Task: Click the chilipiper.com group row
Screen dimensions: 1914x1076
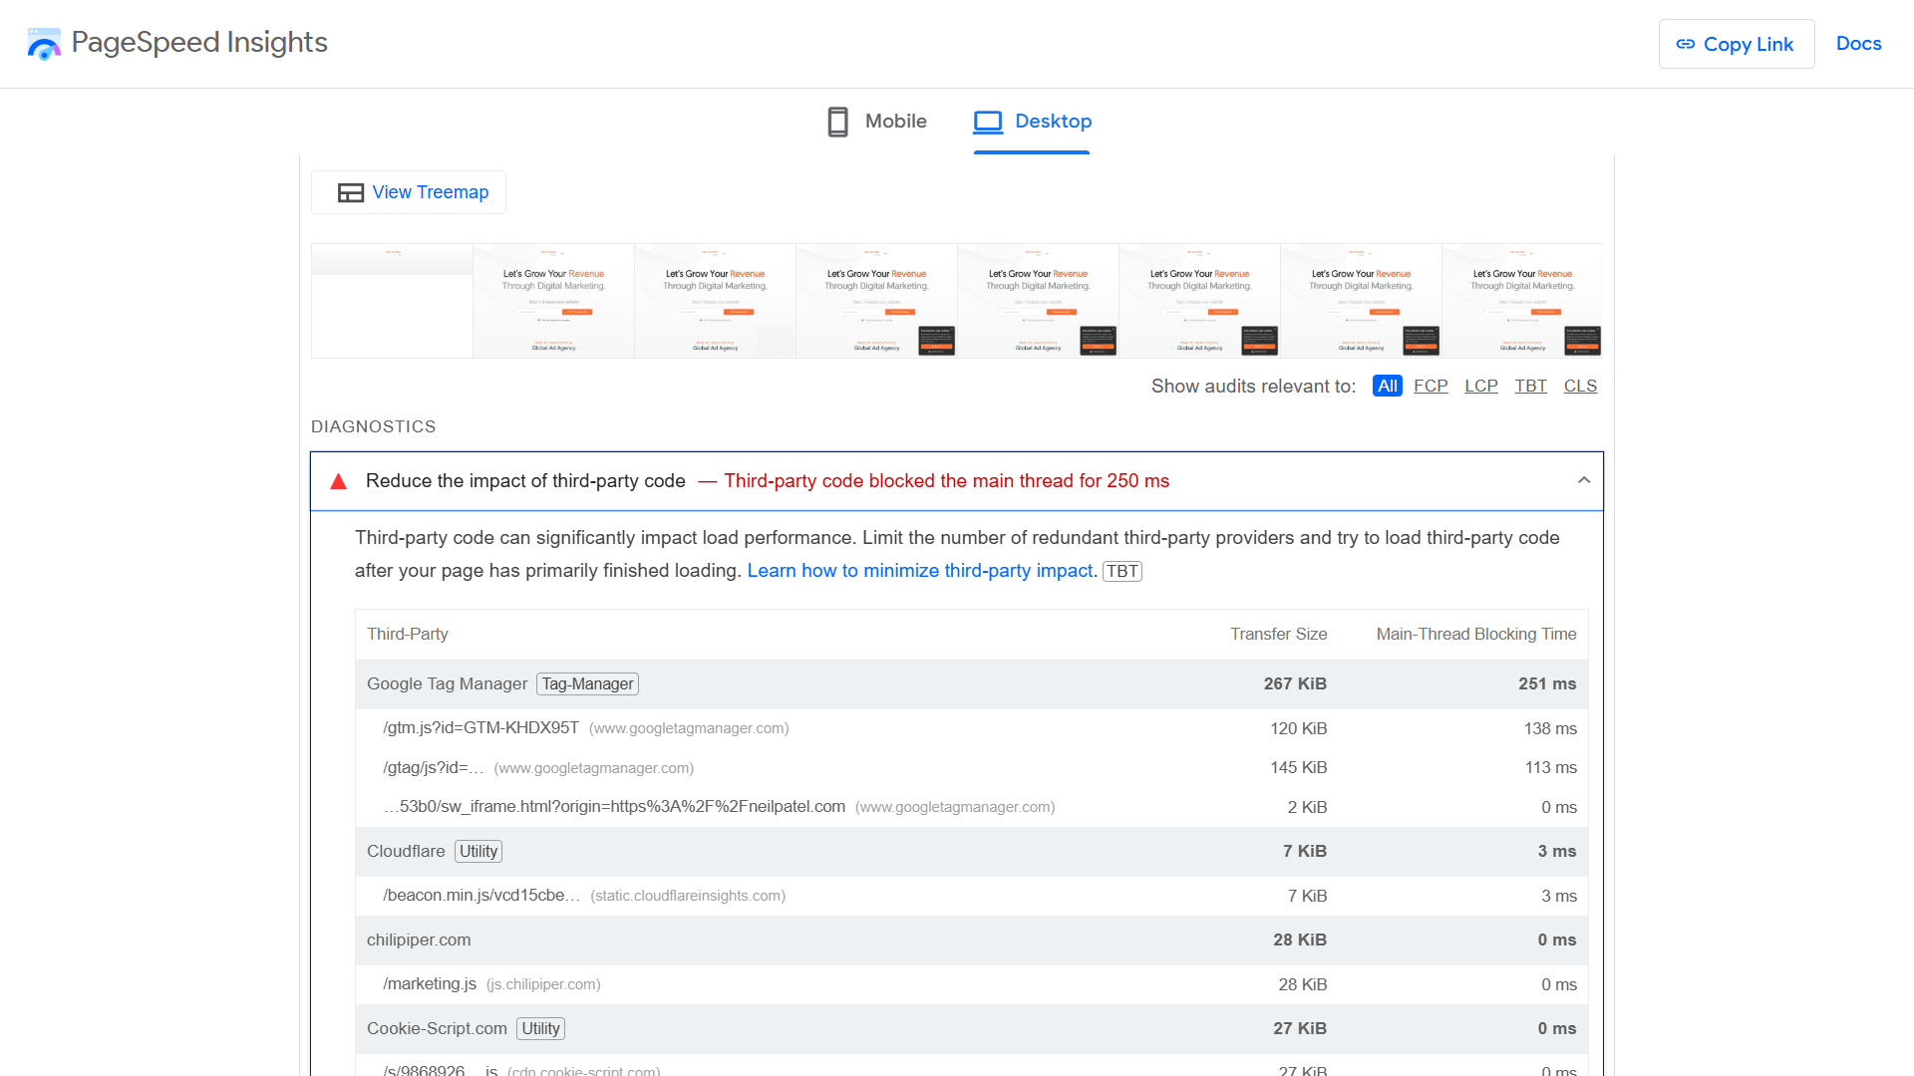Action: pyautogui.click(x=971, y=940)
